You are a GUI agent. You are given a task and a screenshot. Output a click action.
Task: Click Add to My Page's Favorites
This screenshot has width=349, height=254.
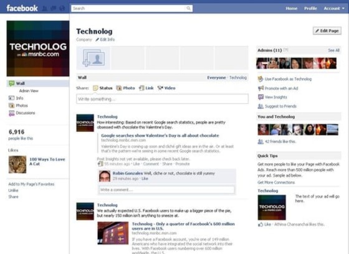(31, 184)
